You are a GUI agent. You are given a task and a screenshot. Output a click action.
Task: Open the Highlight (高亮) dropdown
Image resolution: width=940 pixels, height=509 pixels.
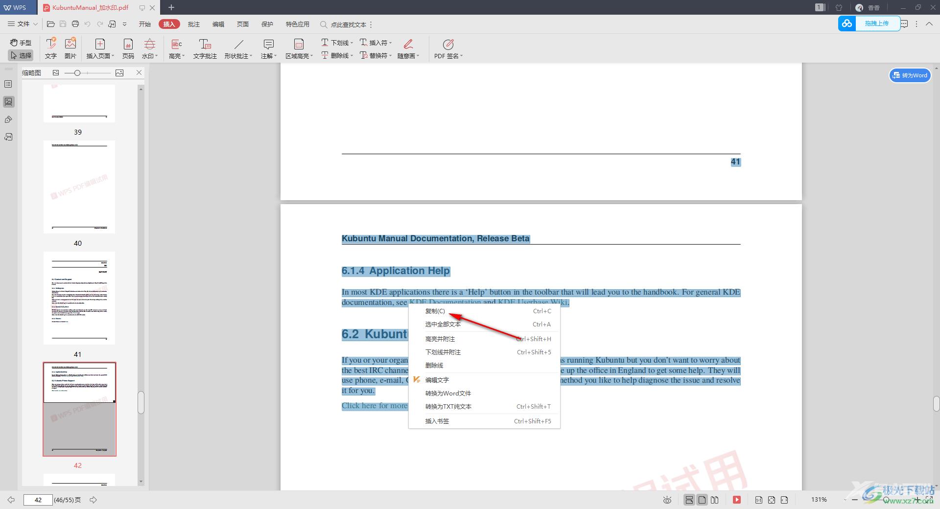tap(177, 48)
